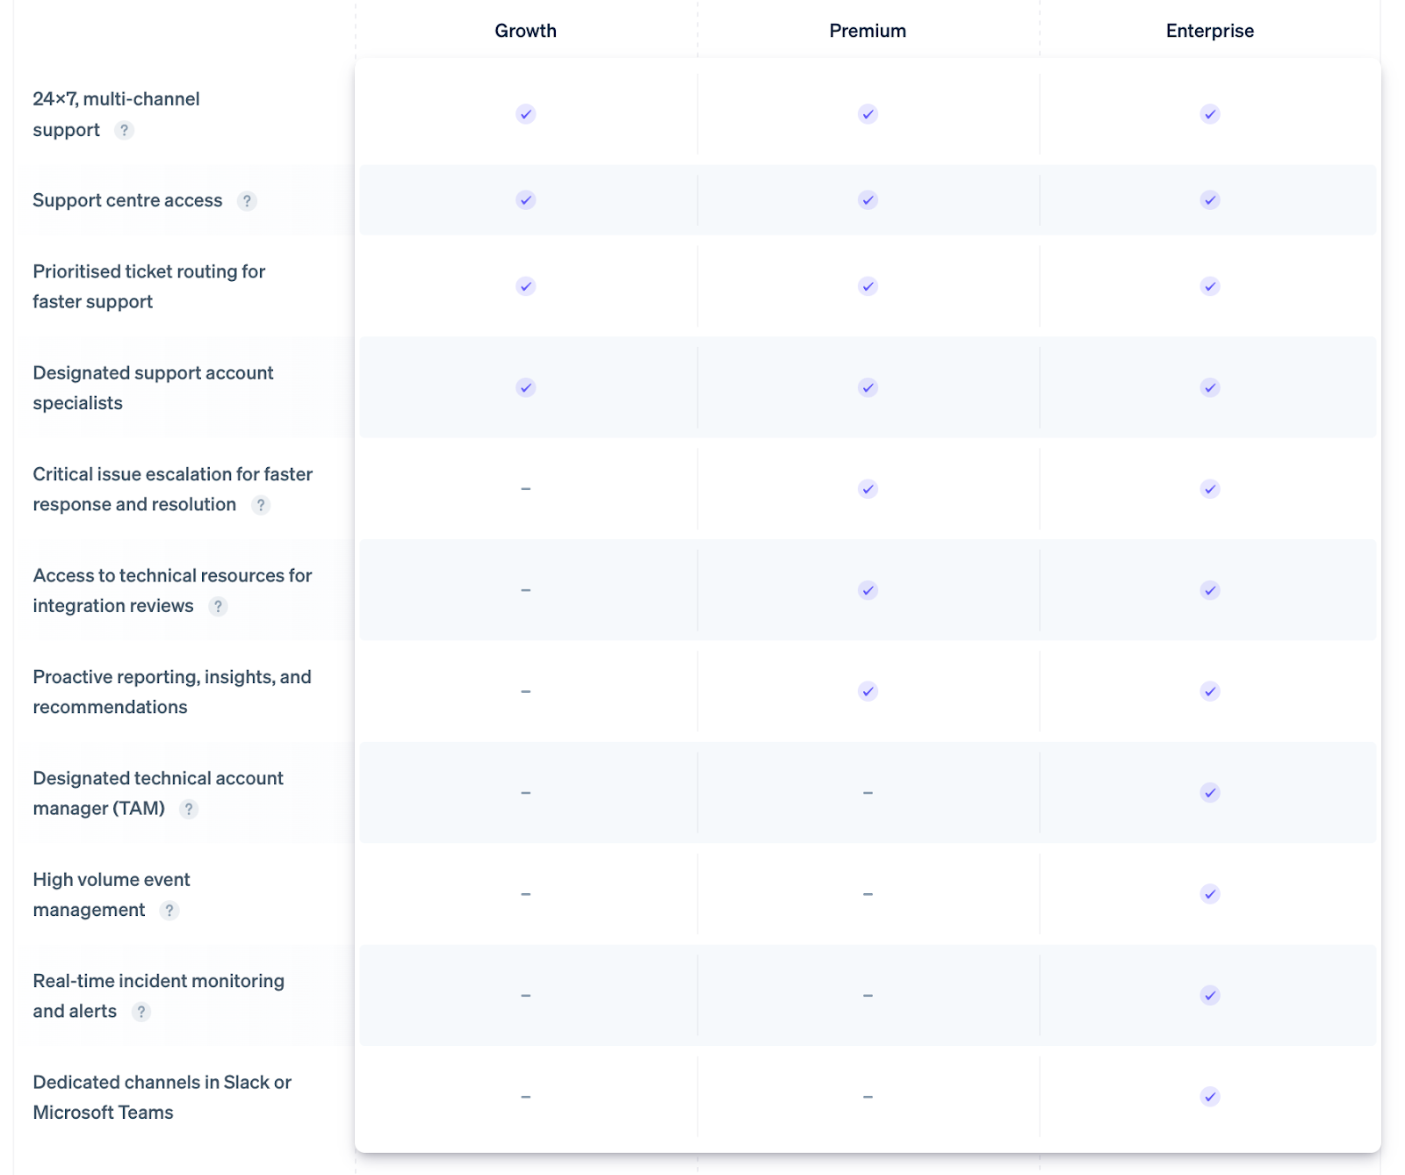The width and height of the screenshot is (1405, 1175).
Task: Click help icon for integration reviews row
Action: coord(219,606)
